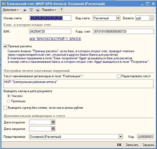The height and width of the screenshot is (149, 157).
Task: Enable the Редактировать текст checkbox
Action: (119, 76)
